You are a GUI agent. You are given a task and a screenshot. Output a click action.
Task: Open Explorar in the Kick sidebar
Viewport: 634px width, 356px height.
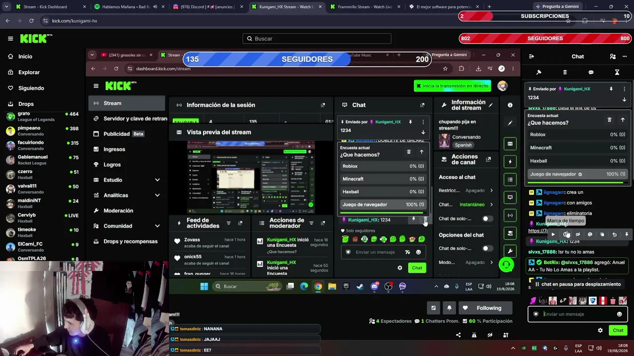(x=29, y=72)
